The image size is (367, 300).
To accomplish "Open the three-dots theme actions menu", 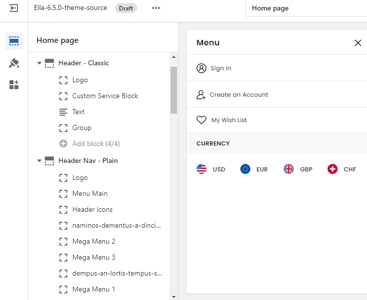I will [156, 8].
